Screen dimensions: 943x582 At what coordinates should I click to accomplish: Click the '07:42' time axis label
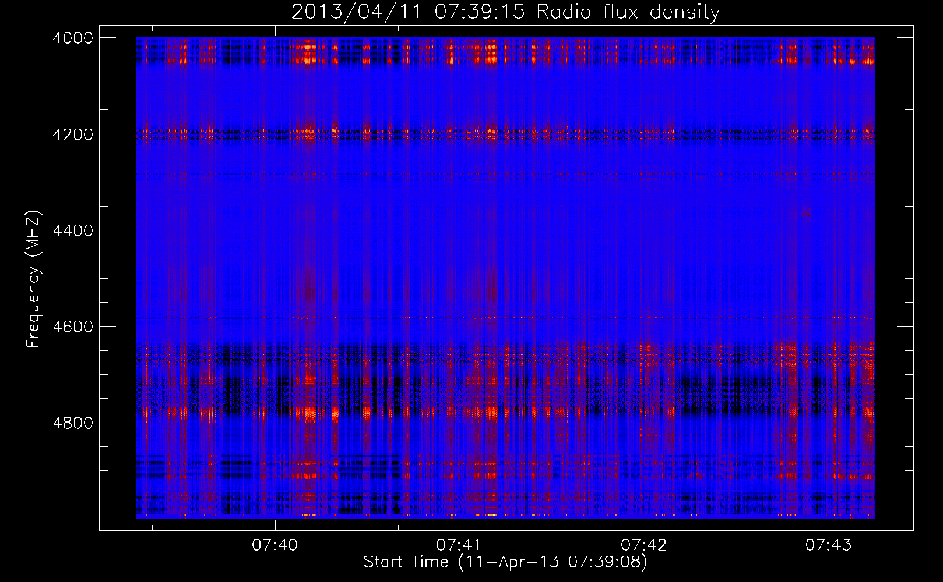644,545
